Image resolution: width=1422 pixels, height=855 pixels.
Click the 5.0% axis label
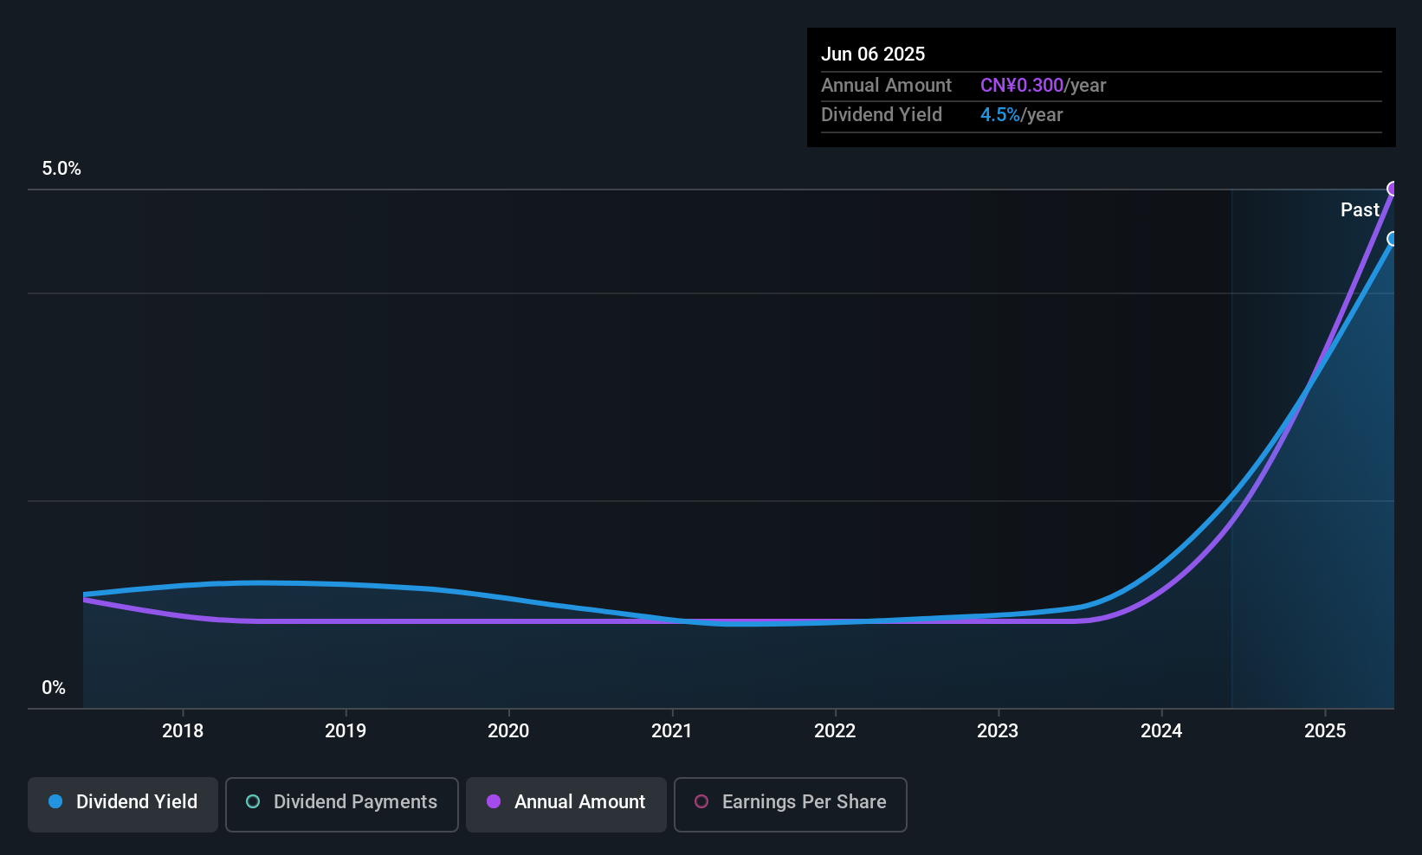(61, 169)
